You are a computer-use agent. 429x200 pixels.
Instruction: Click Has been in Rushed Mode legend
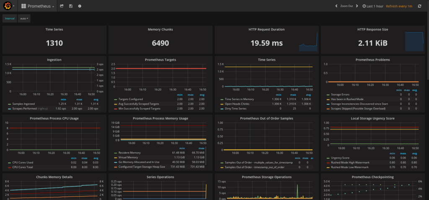click(x=347, y=99)
